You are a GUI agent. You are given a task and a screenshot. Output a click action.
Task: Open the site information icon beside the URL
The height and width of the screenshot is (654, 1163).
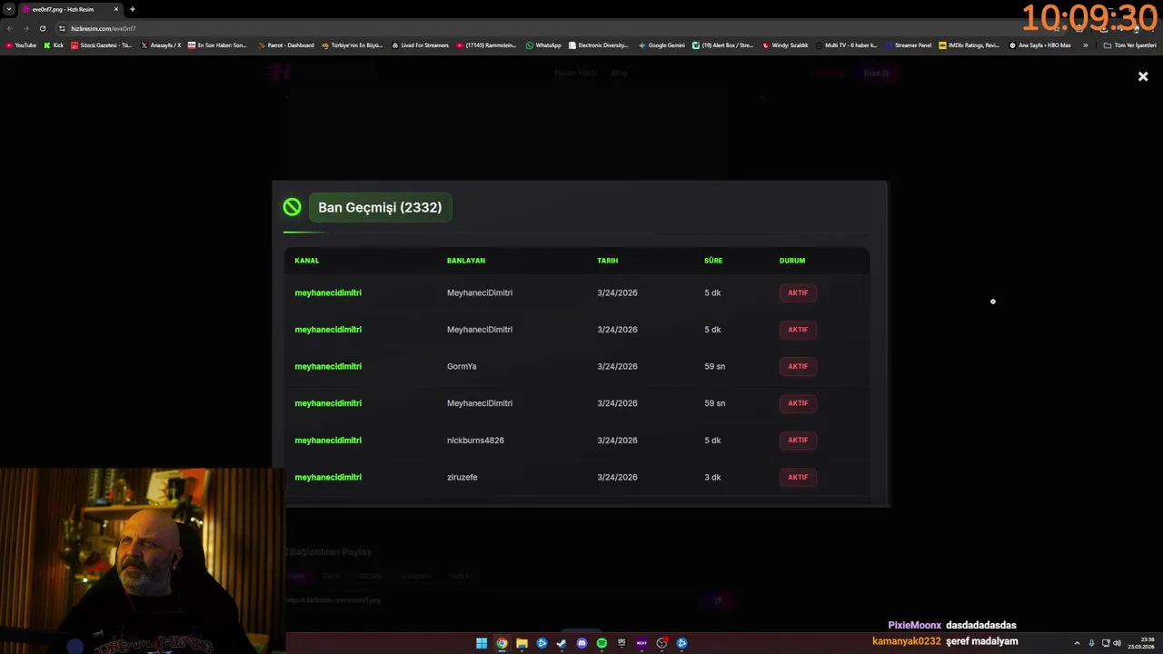pyautogui.click(x=62, y=28)
